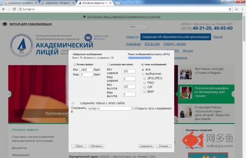Screen dimensions: 252x158
Task: Go back with browser back arrow
Action: [x=4, y=9]
